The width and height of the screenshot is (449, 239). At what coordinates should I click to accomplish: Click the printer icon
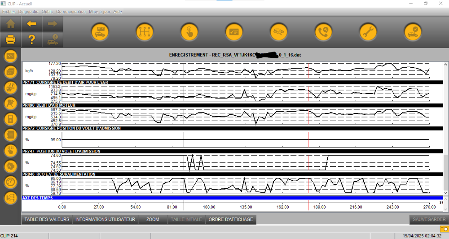11,40
